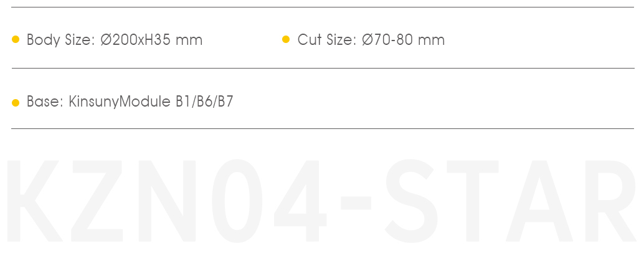Click the watermark letter S in STAR

[x=411, y=201]
